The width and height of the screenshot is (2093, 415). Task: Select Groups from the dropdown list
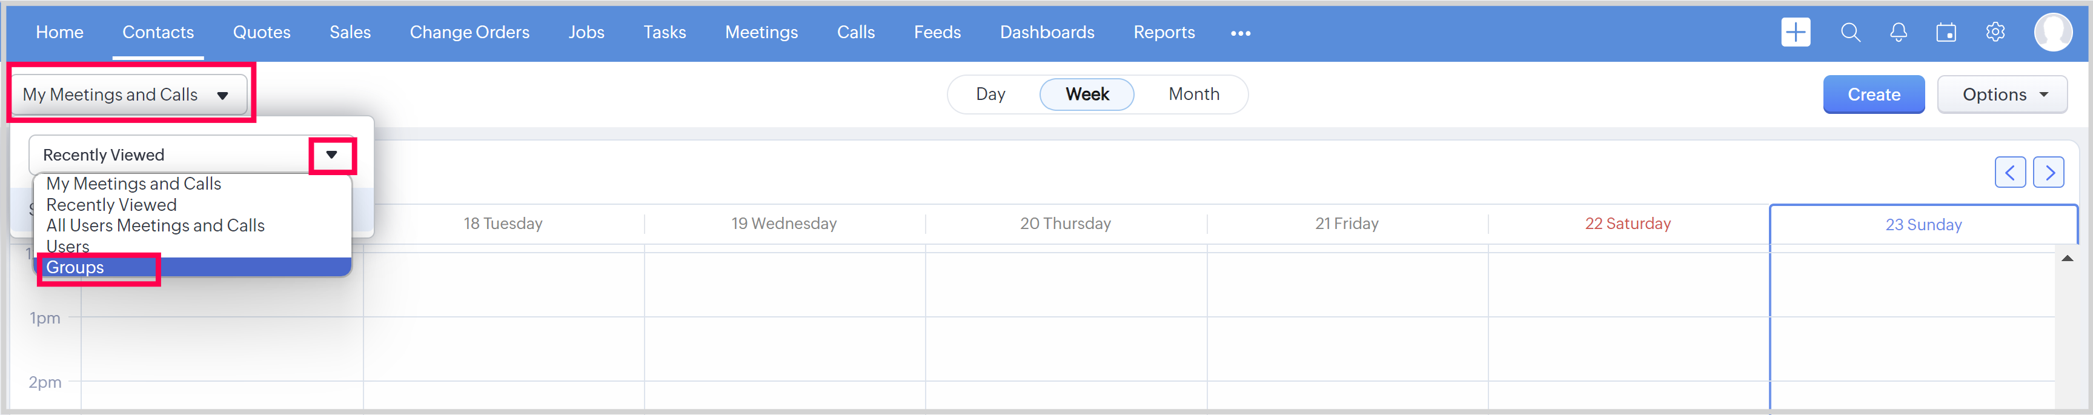click(x=75, y=267)
